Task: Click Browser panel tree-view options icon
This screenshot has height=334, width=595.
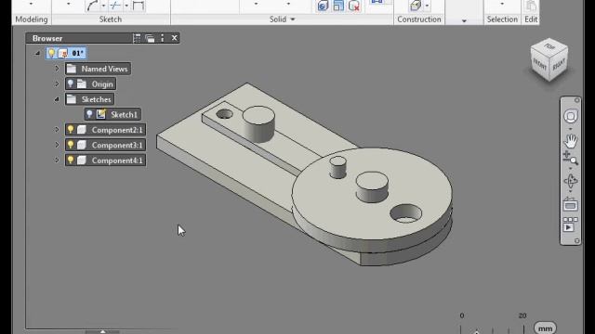Action: [137, 38]
